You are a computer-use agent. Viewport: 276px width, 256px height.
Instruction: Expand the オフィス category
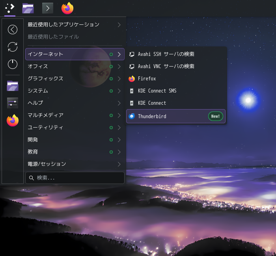75,67
